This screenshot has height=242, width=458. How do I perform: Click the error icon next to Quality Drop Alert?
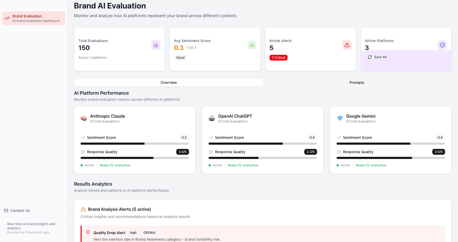[88, 232]
